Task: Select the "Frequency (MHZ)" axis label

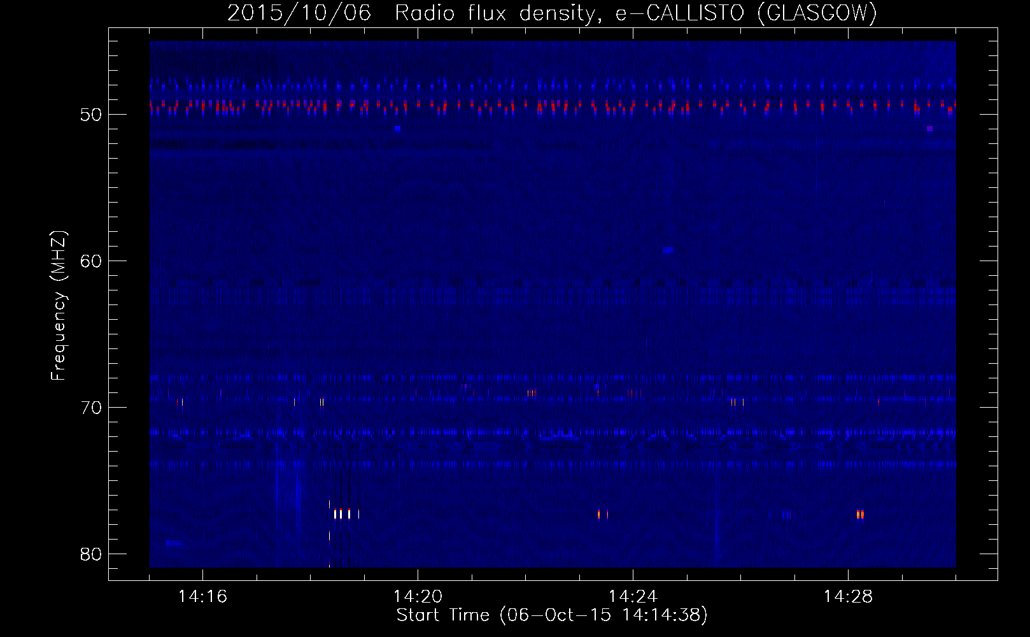Action: pyautogui.click(x=59, y=306)
